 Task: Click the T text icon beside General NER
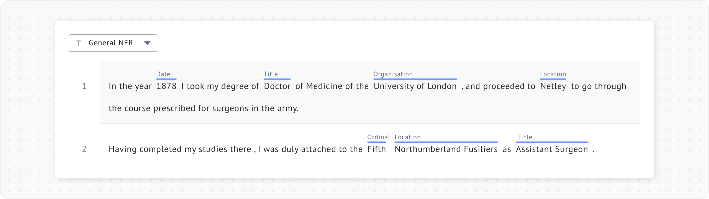click(79, 43)
